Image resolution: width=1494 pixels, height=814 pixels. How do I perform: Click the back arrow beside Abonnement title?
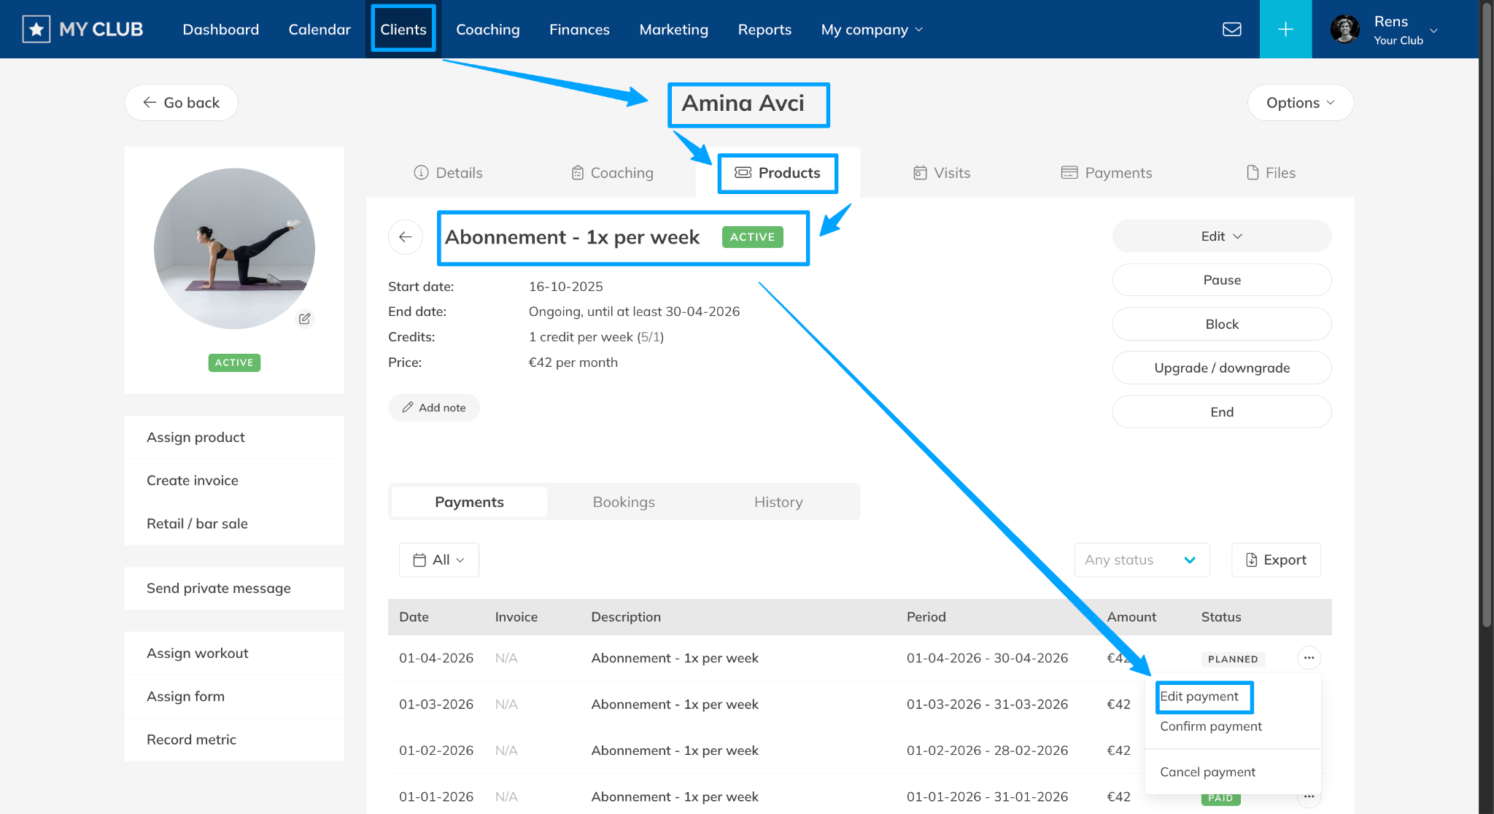click(406, 237)
